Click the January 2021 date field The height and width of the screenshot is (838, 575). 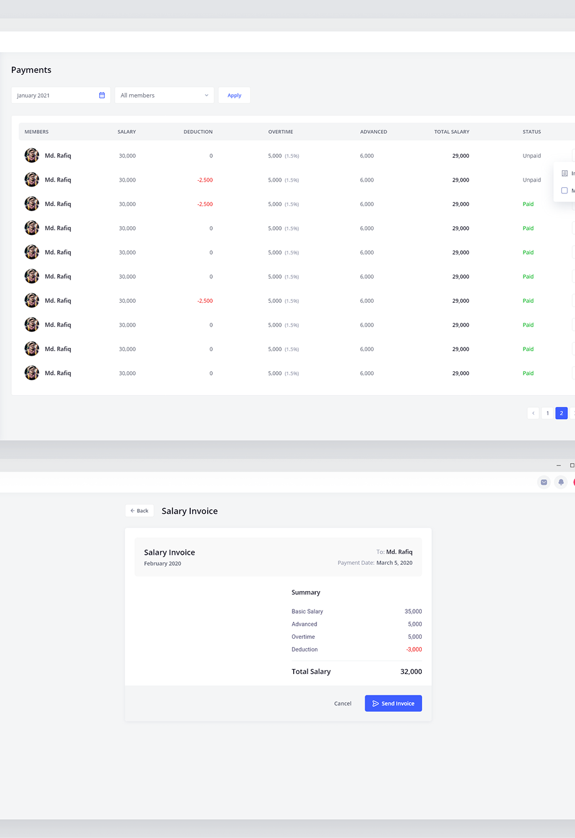pos(61,95)
